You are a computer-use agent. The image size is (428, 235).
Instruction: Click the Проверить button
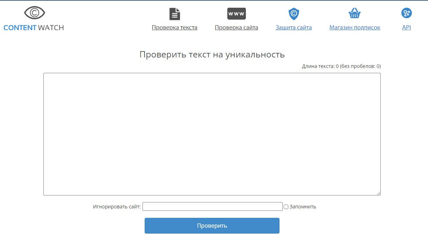click(212, 226)
